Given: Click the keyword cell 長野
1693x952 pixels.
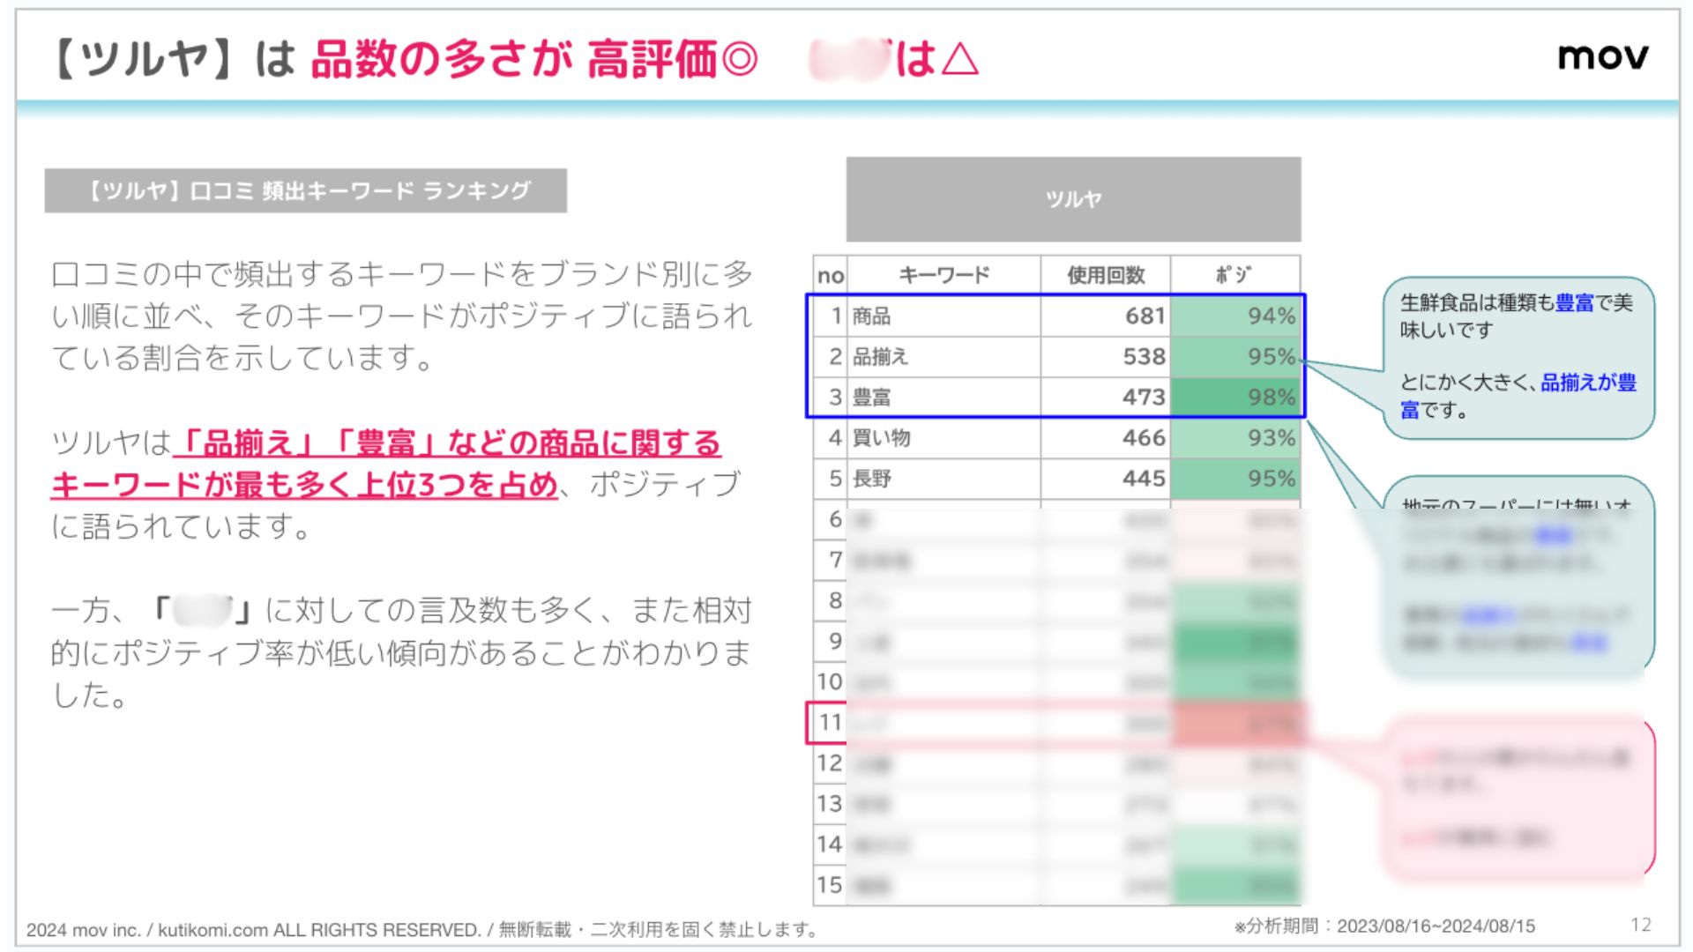Looking at the screenshot, I should pos(943,478).
